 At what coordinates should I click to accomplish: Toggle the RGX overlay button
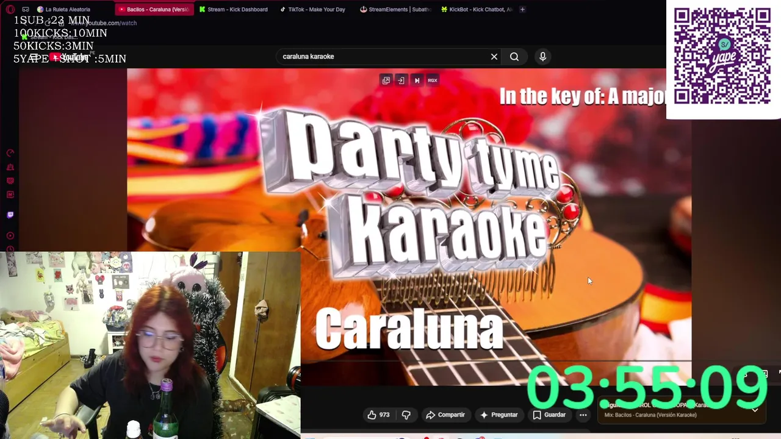point(433,80)
